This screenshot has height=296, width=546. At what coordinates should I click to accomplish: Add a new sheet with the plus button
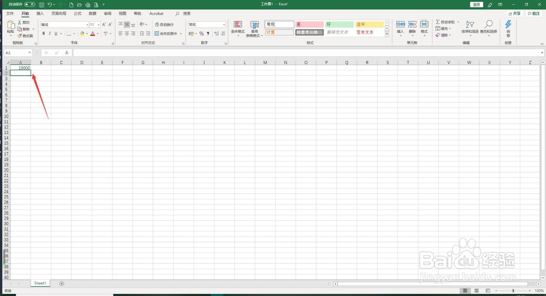62,283
